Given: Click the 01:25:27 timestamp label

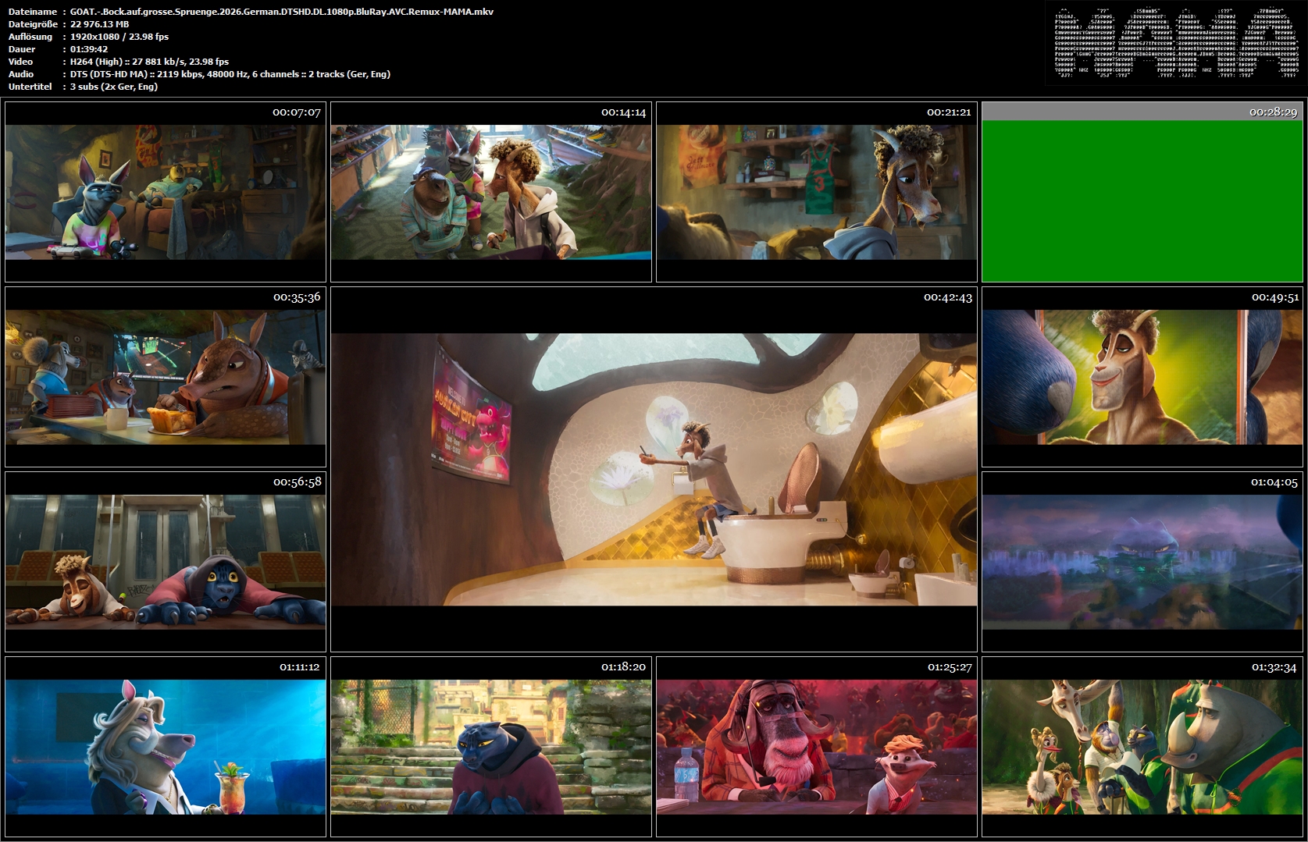Looking at the screenshot, I should coord(950,667).
